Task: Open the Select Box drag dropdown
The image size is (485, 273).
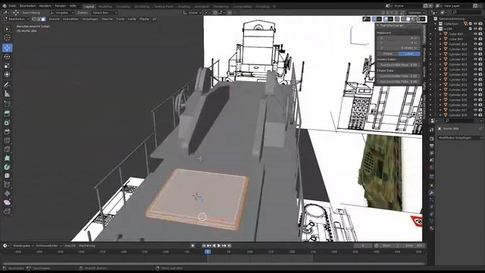Action: click(x=105, y=13)
